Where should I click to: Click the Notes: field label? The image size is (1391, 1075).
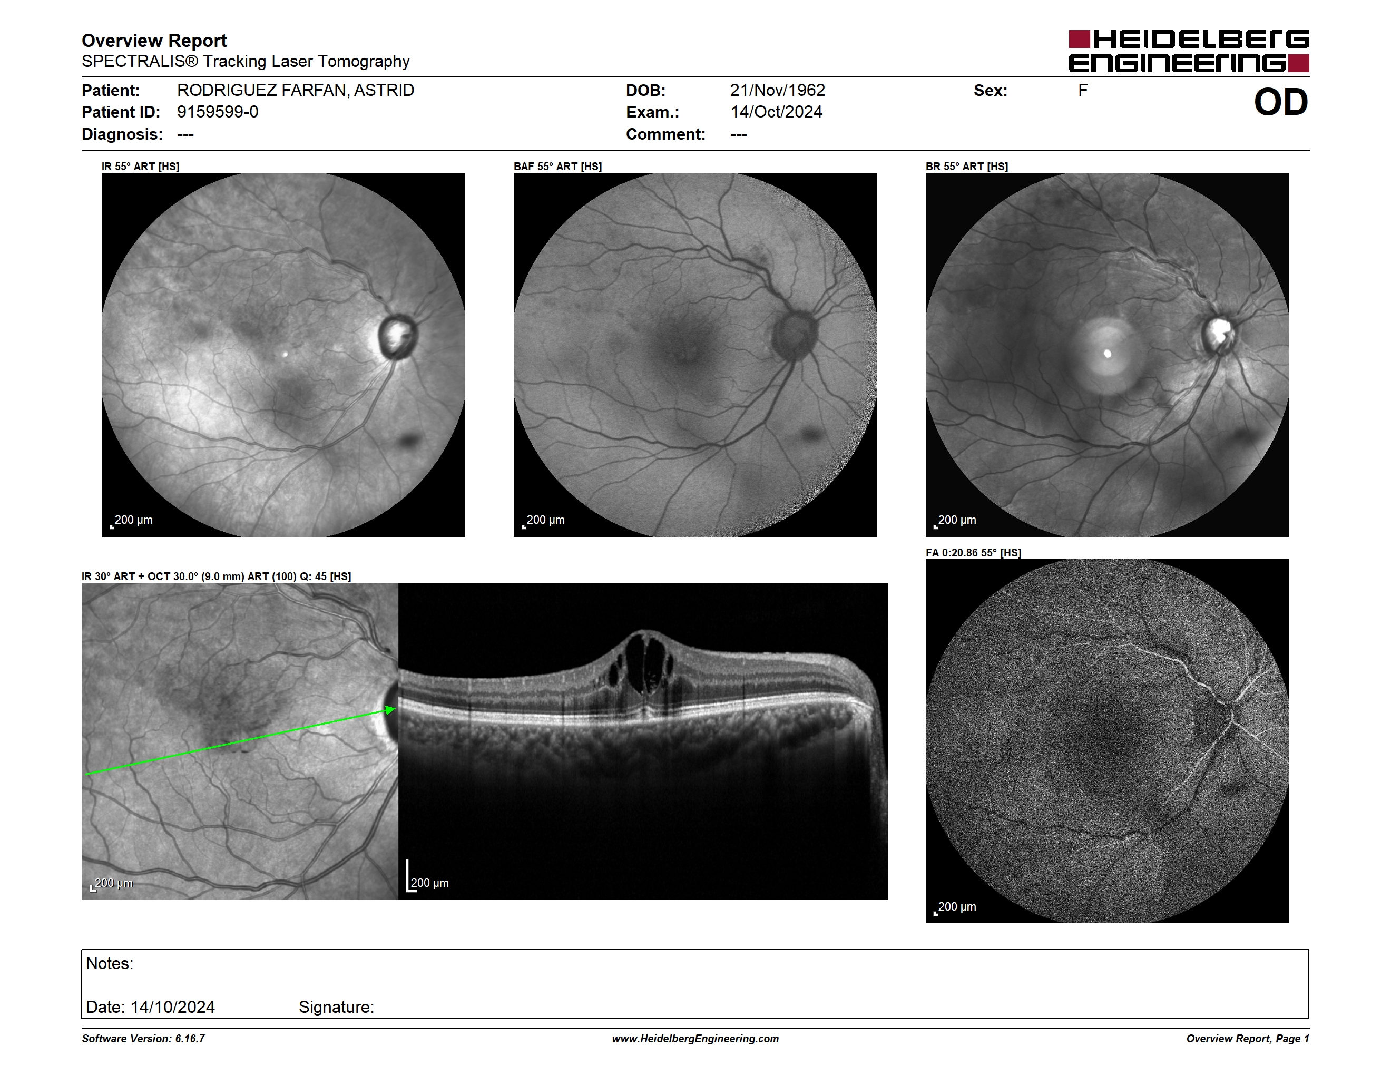tap(110, 964)
